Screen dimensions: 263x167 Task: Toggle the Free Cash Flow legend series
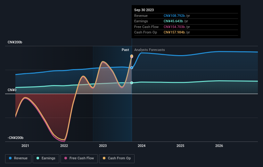click(79, 158)
